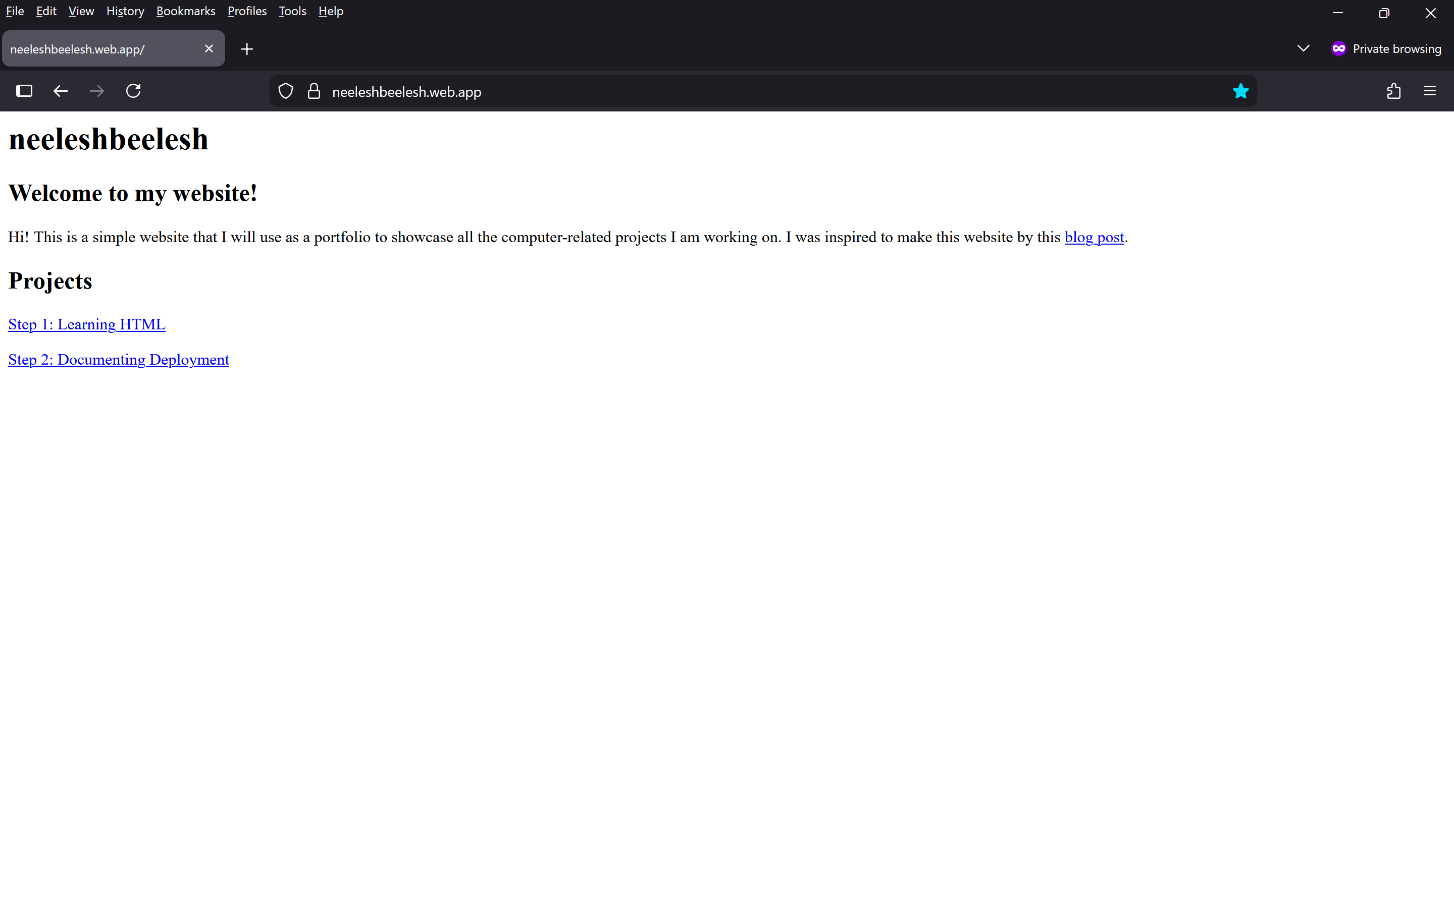This screenshot has width=1454, height=920.
Task: Toggle the bookmark star for this page
Action: pyautogui.click(x=1241, y=91)
